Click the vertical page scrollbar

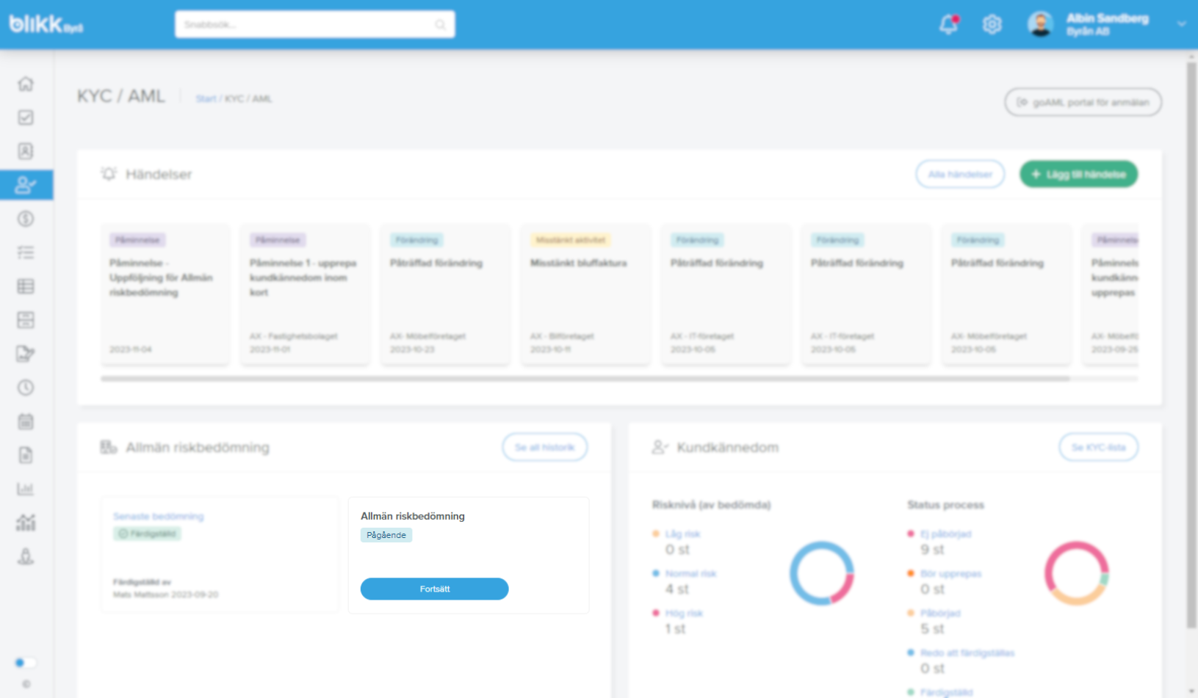click(1191, 345)
